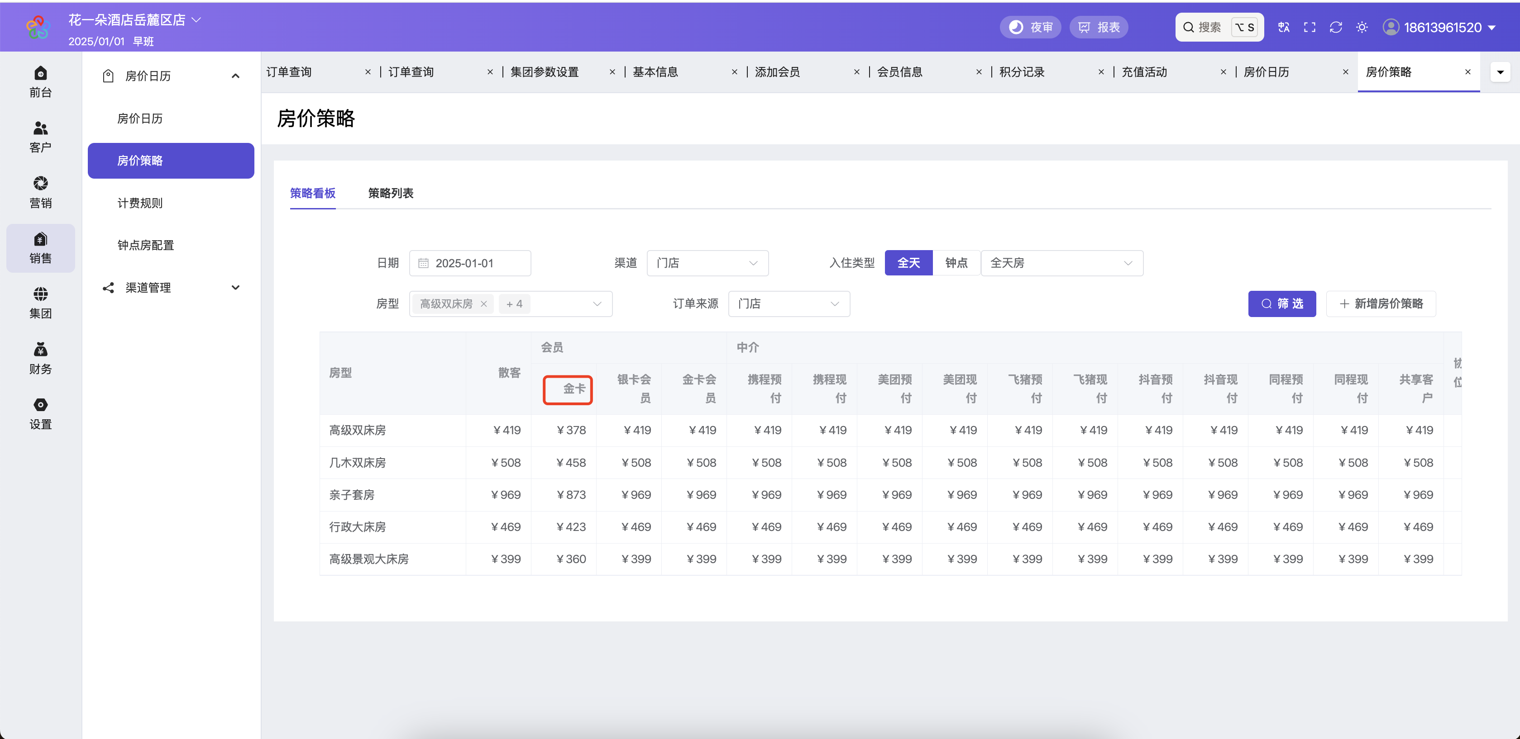Open the 客户 customers sidebar icon
Image resolution: width=1520 pixels, height=739 pixels.
click(x=40, y=137)
